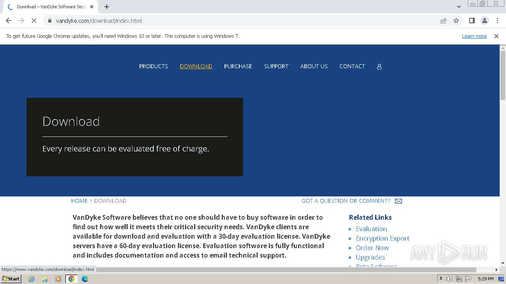The width and height of the screenshot is (506, 284).
Task: Click the envelope email icon
Action: coord(398,201)
